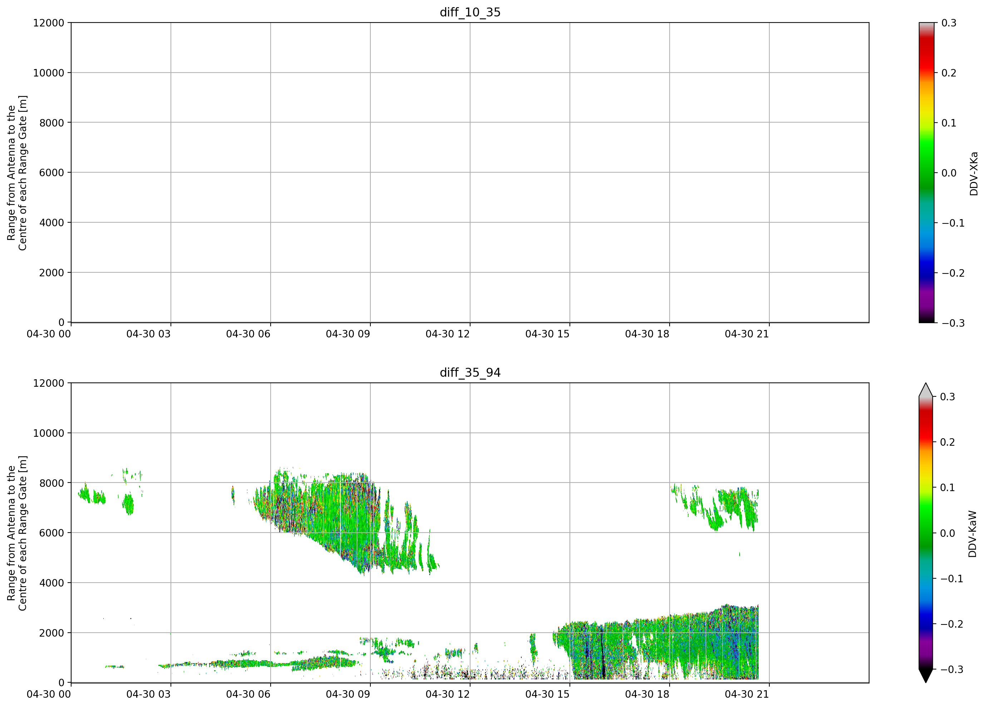
Task: Click the gray upper extend arrow on DDV-KaW colorbar
Action: [x=926, y=390]
